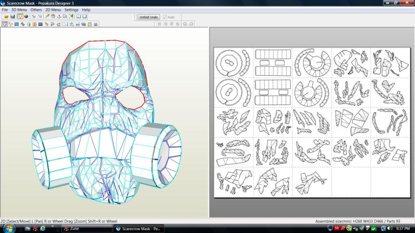
Task: Click the rotate counterclockwise icon
Action: [185, 24]
